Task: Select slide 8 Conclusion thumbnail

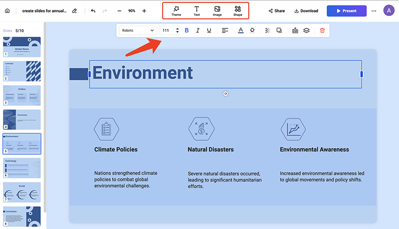Action: [x=22, y=217]
